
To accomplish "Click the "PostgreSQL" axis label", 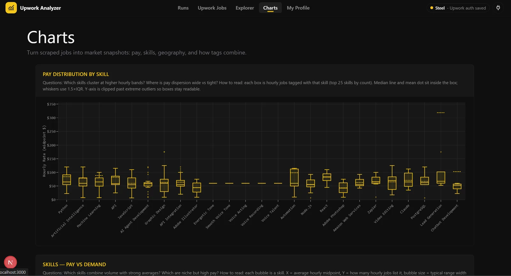I will [x=418, y=212].
